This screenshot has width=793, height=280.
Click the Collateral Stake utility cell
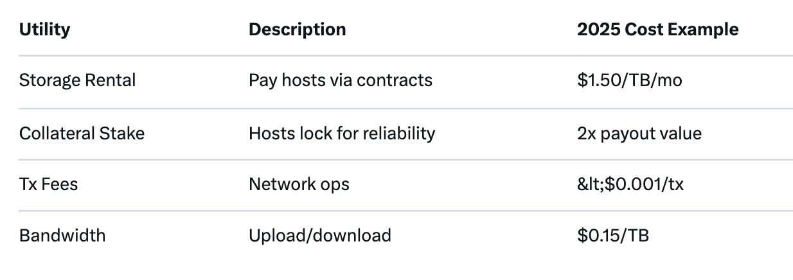point(82,133)
